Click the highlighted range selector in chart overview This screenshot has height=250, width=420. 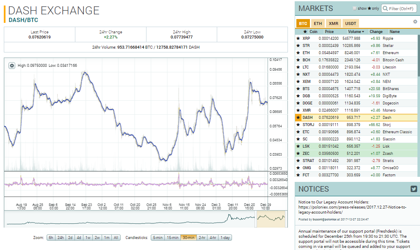271,219
